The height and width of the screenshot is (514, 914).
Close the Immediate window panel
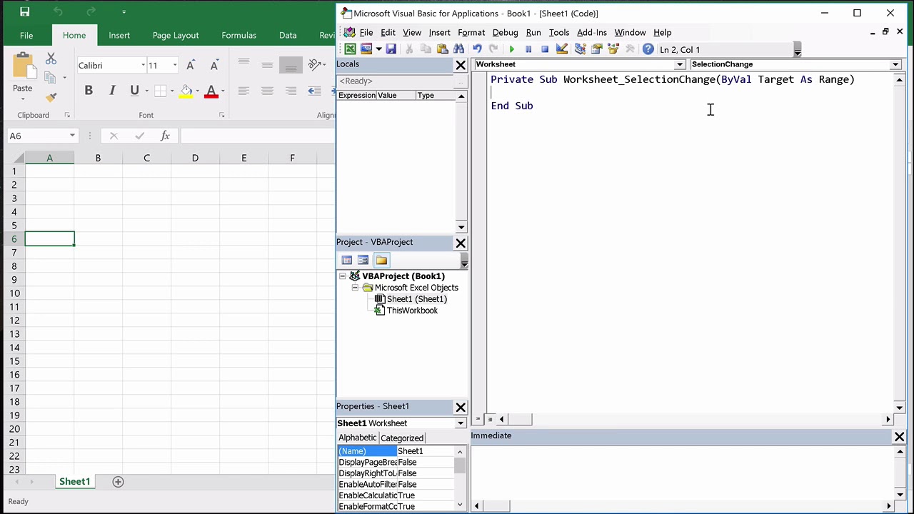[899, 436]
